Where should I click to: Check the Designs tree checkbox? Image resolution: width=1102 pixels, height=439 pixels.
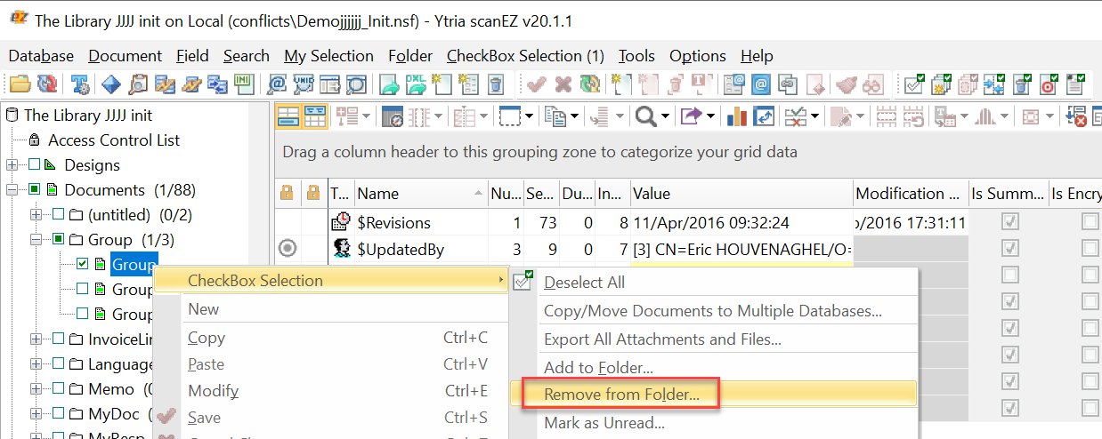(35, 165)
